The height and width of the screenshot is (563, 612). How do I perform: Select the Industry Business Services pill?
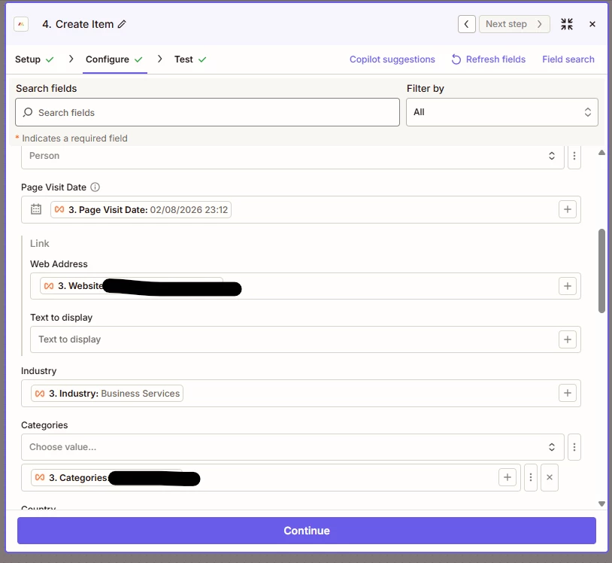coord(107,394)
